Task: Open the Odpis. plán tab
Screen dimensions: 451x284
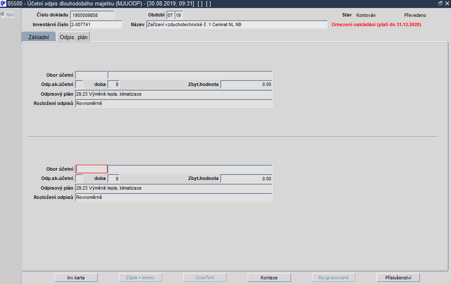Action: pos(73,37)
